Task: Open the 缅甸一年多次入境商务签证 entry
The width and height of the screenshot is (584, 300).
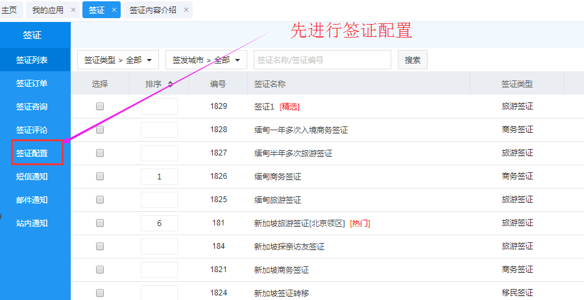Action: coord(301,130)
